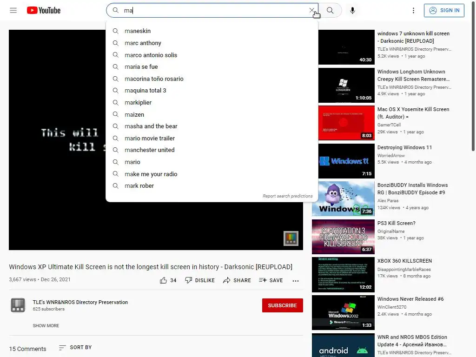Choose the 'maria se fue' suggestion

click(x=212, y=67)
